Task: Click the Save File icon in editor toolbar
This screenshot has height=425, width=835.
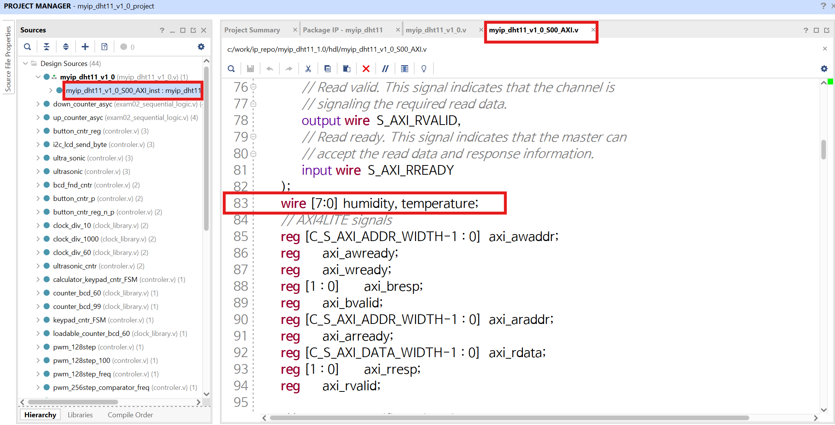Action: (250, 69)
